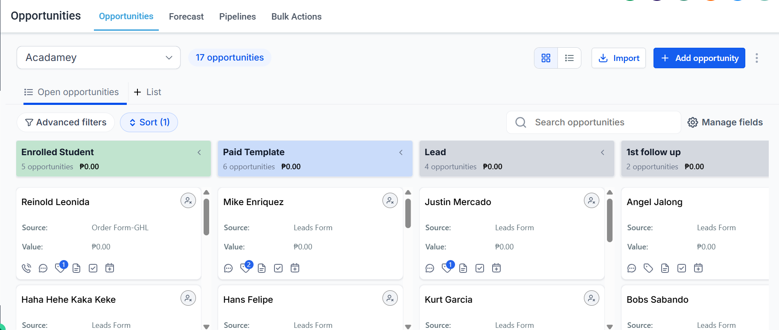The image size is (779, 330).
Task: Open calendar icon on Mike Enriquez card
Action: pos(295,268)
